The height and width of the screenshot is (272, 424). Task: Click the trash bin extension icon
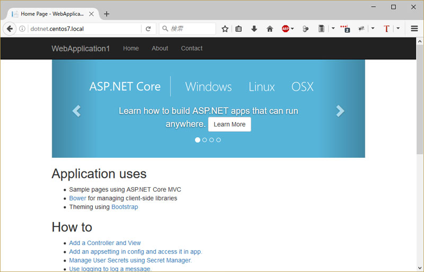321,29
